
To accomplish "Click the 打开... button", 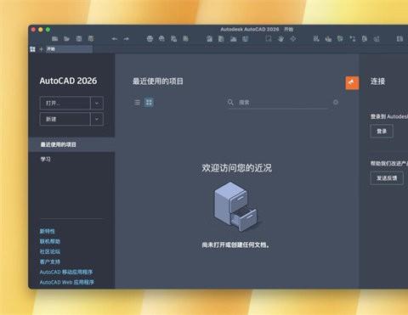I will coord(65,103).
